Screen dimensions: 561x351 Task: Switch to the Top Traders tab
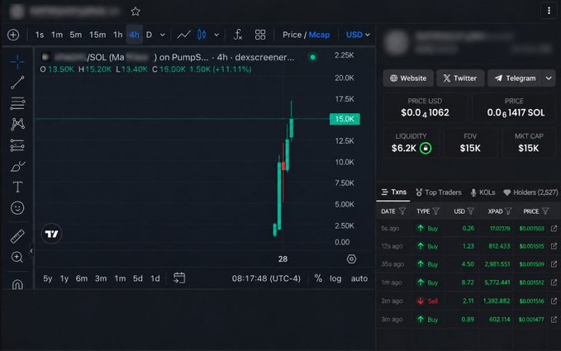tap(439, 192)
